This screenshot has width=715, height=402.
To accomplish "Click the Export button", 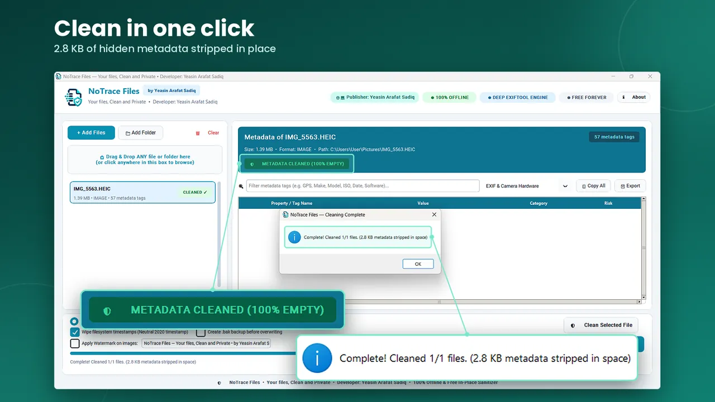I will [x=630, y=186].
